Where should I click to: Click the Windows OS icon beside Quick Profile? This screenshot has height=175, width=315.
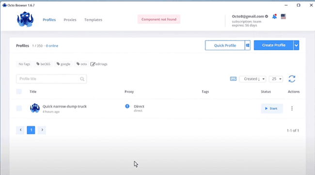pyautogui.click(x=248, y=45)
